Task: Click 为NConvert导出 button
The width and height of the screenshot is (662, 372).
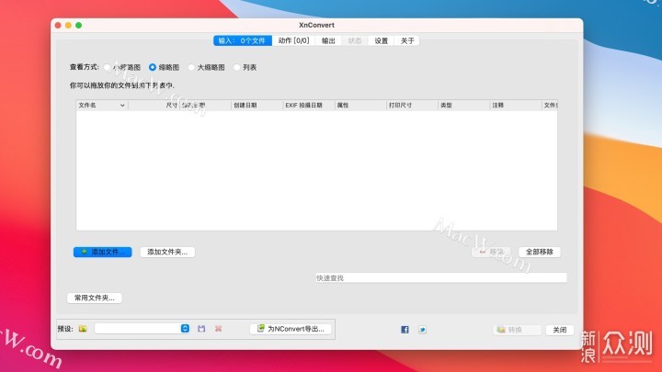Action: (291, 329)
